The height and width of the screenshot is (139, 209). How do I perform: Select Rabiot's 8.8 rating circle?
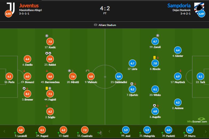pyautogui.click(x=50, y=59)
